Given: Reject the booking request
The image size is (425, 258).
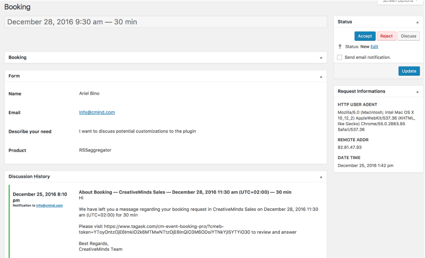Looking at the screenshot, I should click(386, 36).
